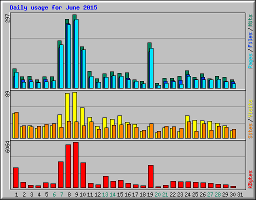This screenshot has height=200, width=256.
Task: Click day label 9 on the x-axis
Action: tap(76, 194)
